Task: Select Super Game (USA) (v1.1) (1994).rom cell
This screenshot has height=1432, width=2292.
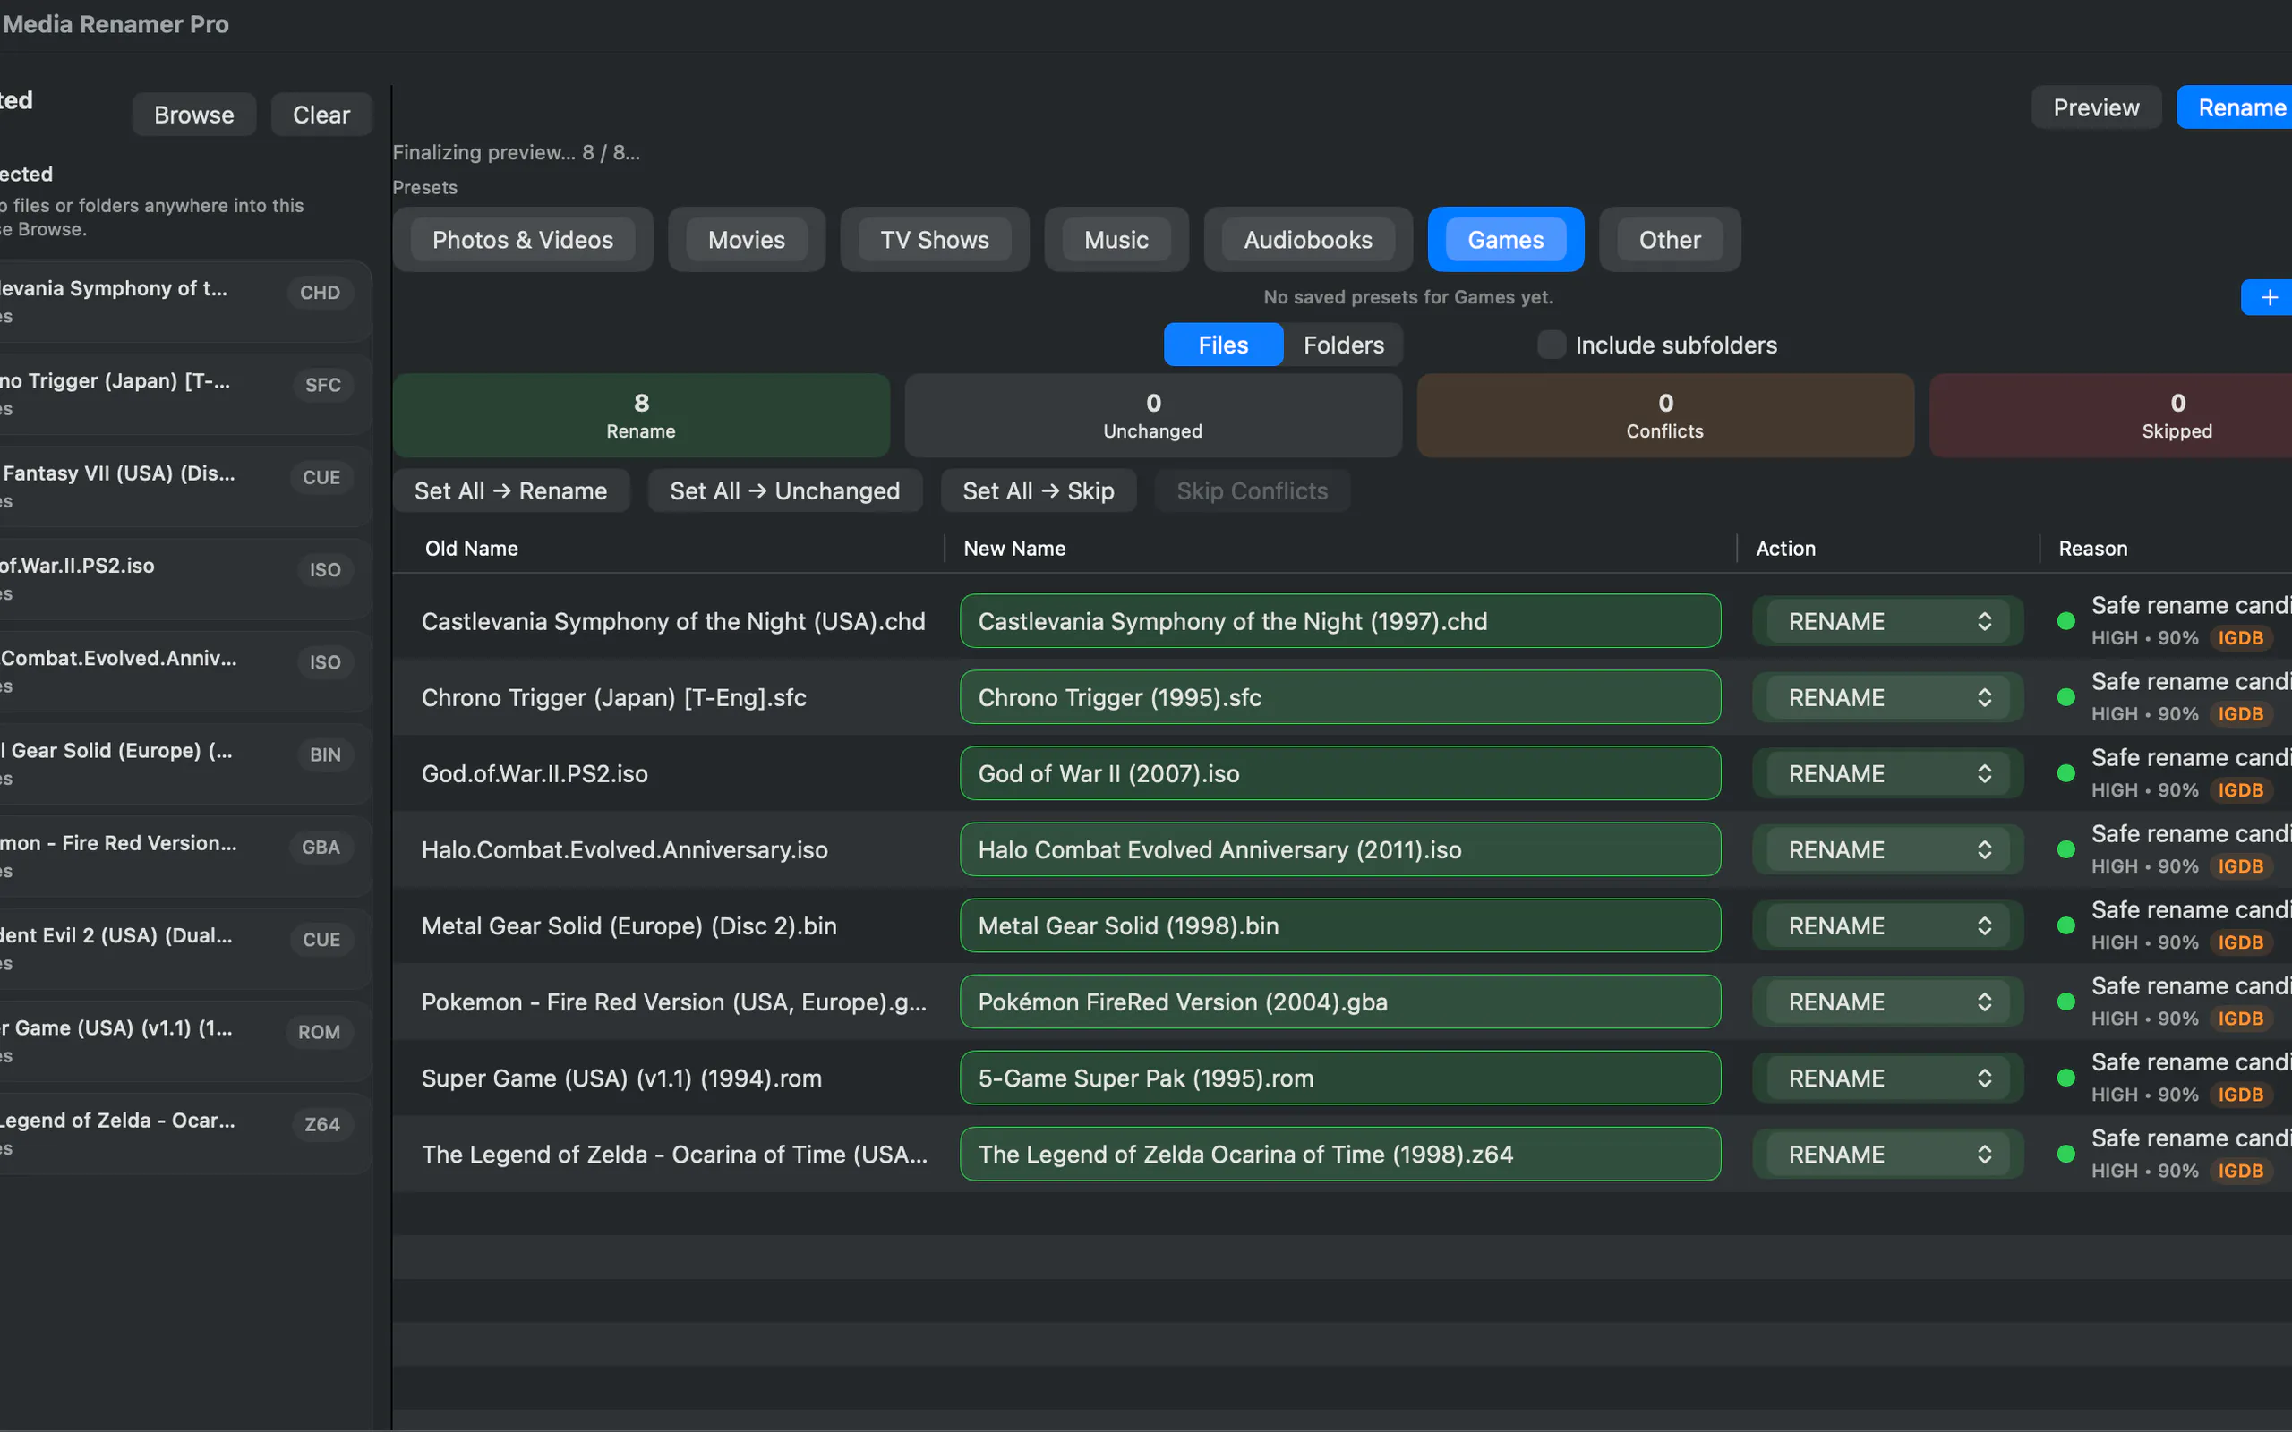Action: click(621, 1078)
